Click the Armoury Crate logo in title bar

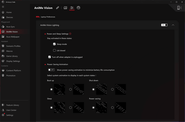pos(3,2)
